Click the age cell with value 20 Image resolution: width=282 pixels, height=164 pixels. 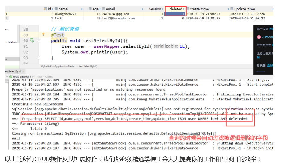click(99, 18)
